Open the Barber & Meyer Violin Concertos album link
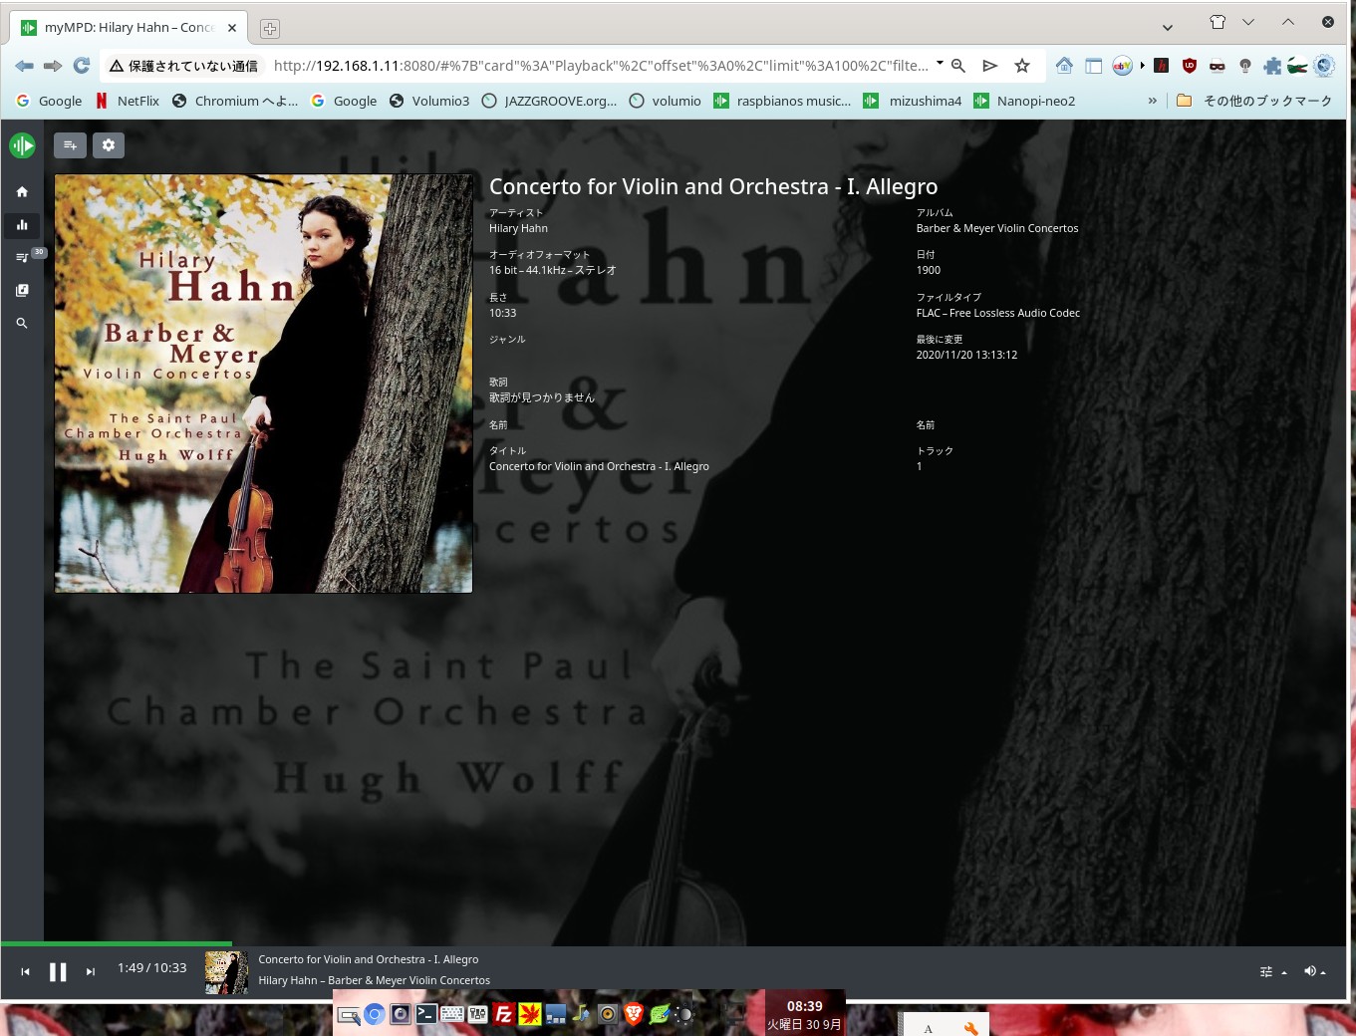Screen dimensions: 1356x1036 996,228
